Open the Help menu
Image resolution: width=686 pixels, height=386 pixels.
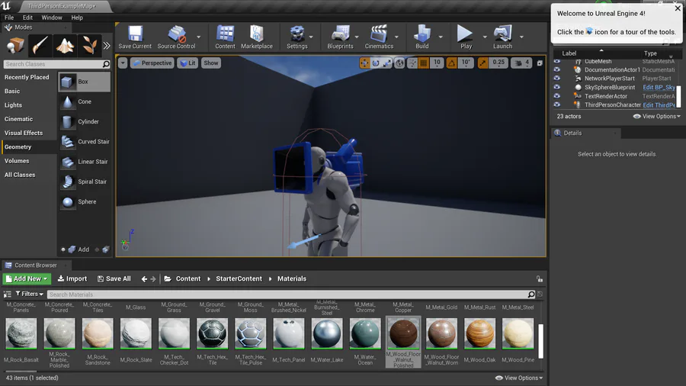coord(77,18)
